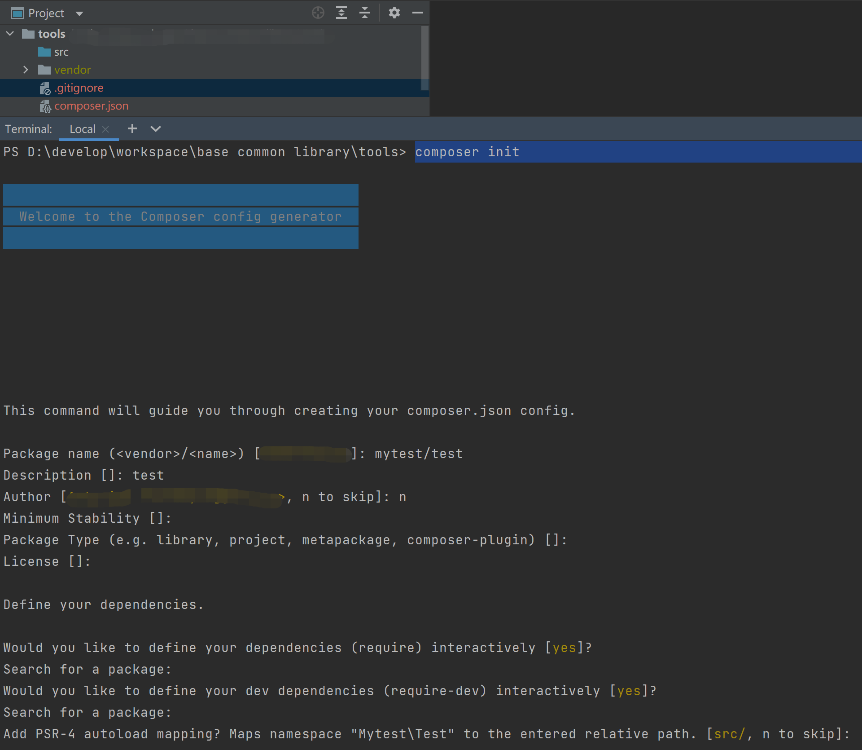Click the require-dev interactively question line
Screen dimensions: 862x750
(330, 691)
